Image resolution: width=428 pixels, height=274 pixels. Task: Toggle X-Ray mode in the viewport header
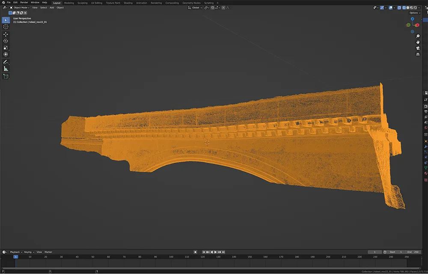click(398, 7)
